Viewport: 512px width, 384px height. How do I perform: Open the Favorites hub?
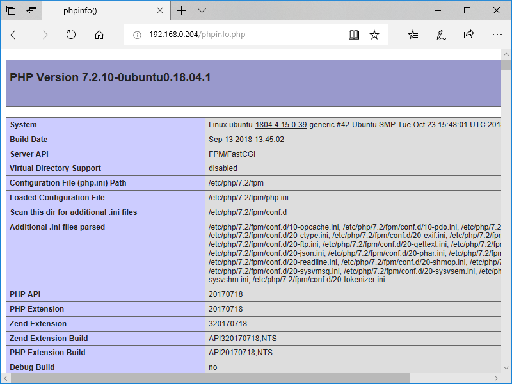(x=413, y=35)
